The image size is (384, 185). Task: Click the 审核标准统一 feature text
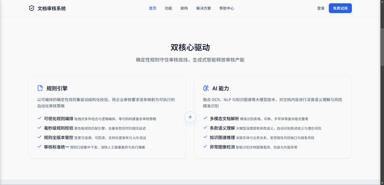(57, 147)
